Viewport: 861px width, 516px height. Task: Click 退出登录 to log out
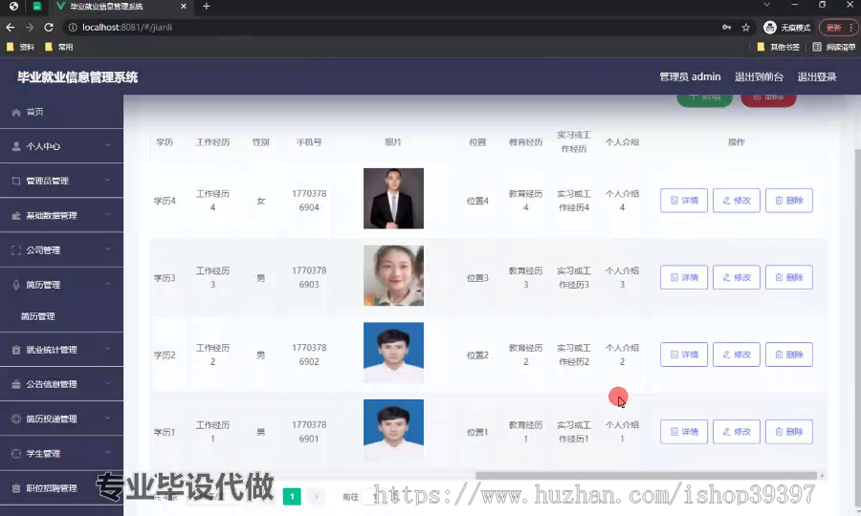tap(817, 76)
